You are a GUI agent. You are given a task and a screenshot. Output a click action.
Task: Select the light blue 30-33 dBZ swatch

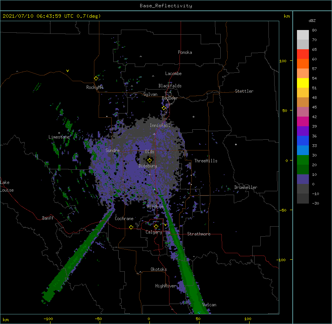tap(303, 150)
